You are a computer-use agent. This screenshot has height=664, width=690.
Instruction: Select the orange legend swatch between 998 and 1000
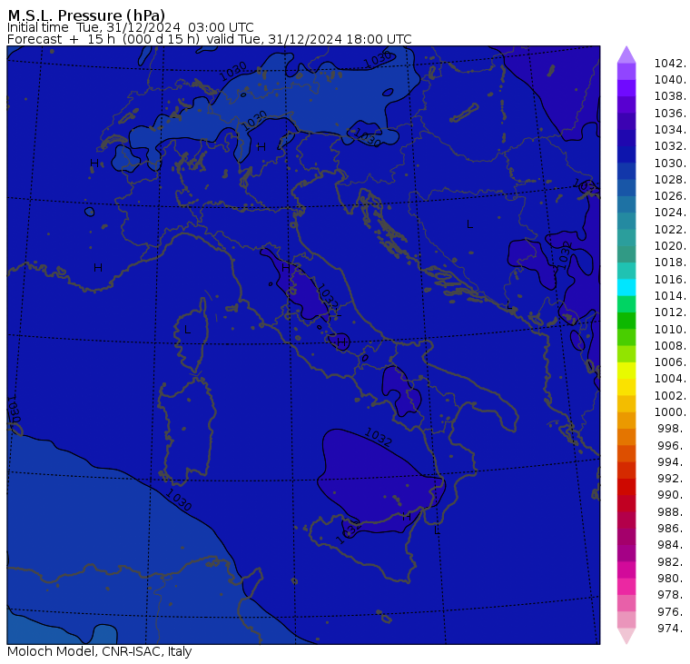626,420
